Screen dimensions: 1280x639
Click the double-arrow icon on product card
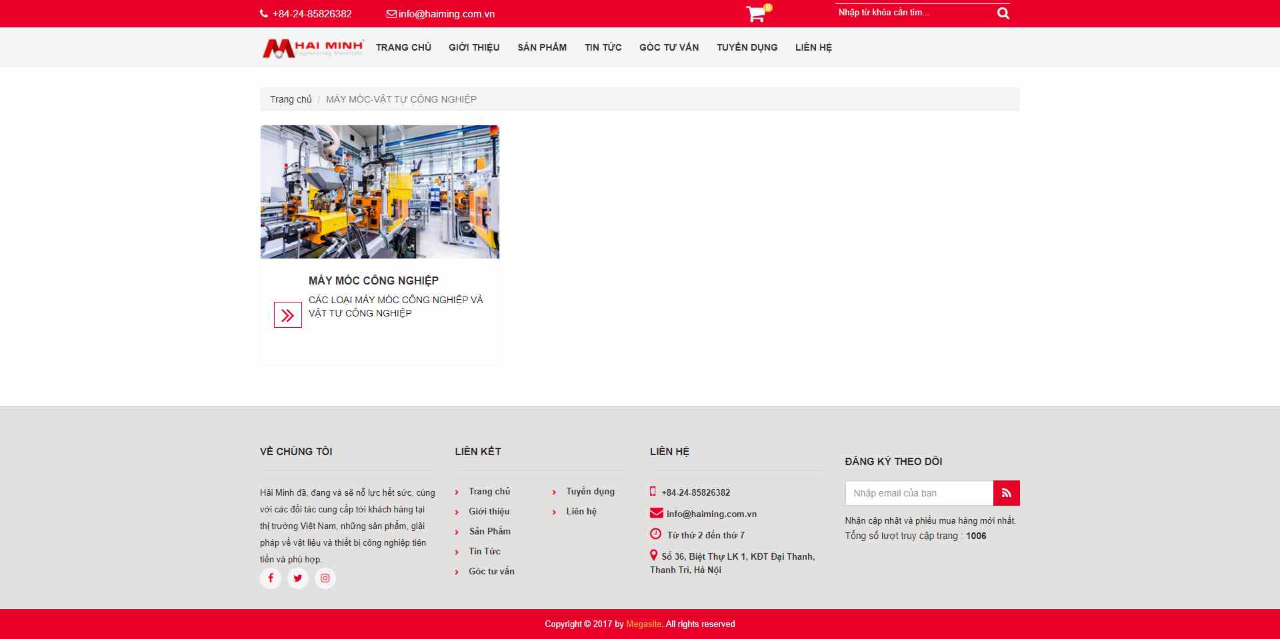pos(288,315)
